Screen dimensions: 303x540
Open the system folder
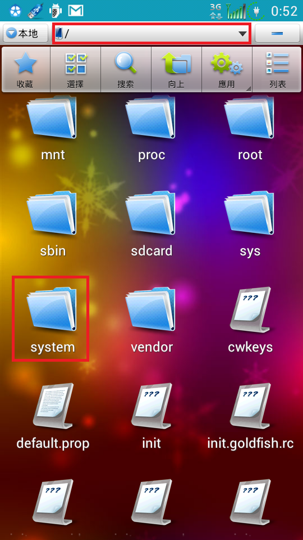(x=53, y=320)
